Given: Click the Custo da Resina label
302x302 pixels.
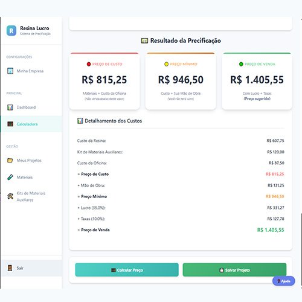Looking at the screenshot, I should (x=91, y=141).
